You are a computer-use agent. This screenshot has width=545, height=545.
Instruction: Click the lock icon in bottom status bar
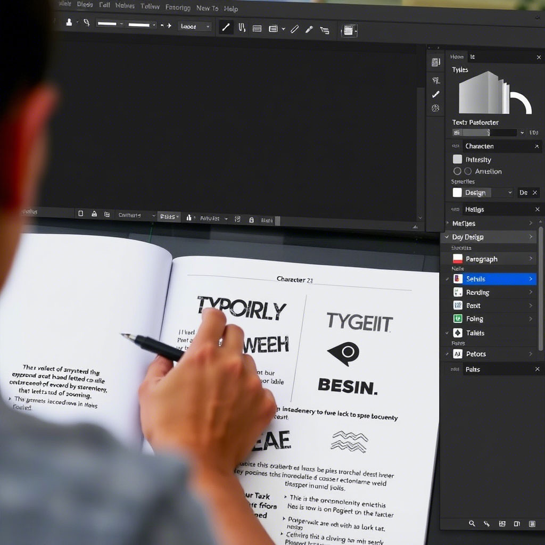(251, 220)
